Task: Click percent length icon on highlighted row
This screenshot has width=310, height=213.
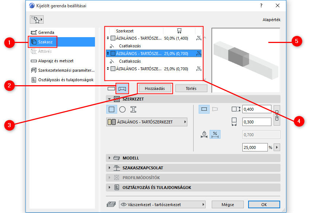Action: pos(199,53)
